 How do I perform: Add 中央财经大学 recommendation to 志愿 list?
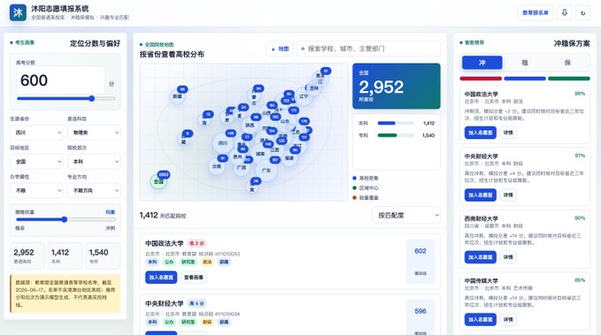[481, 194]
